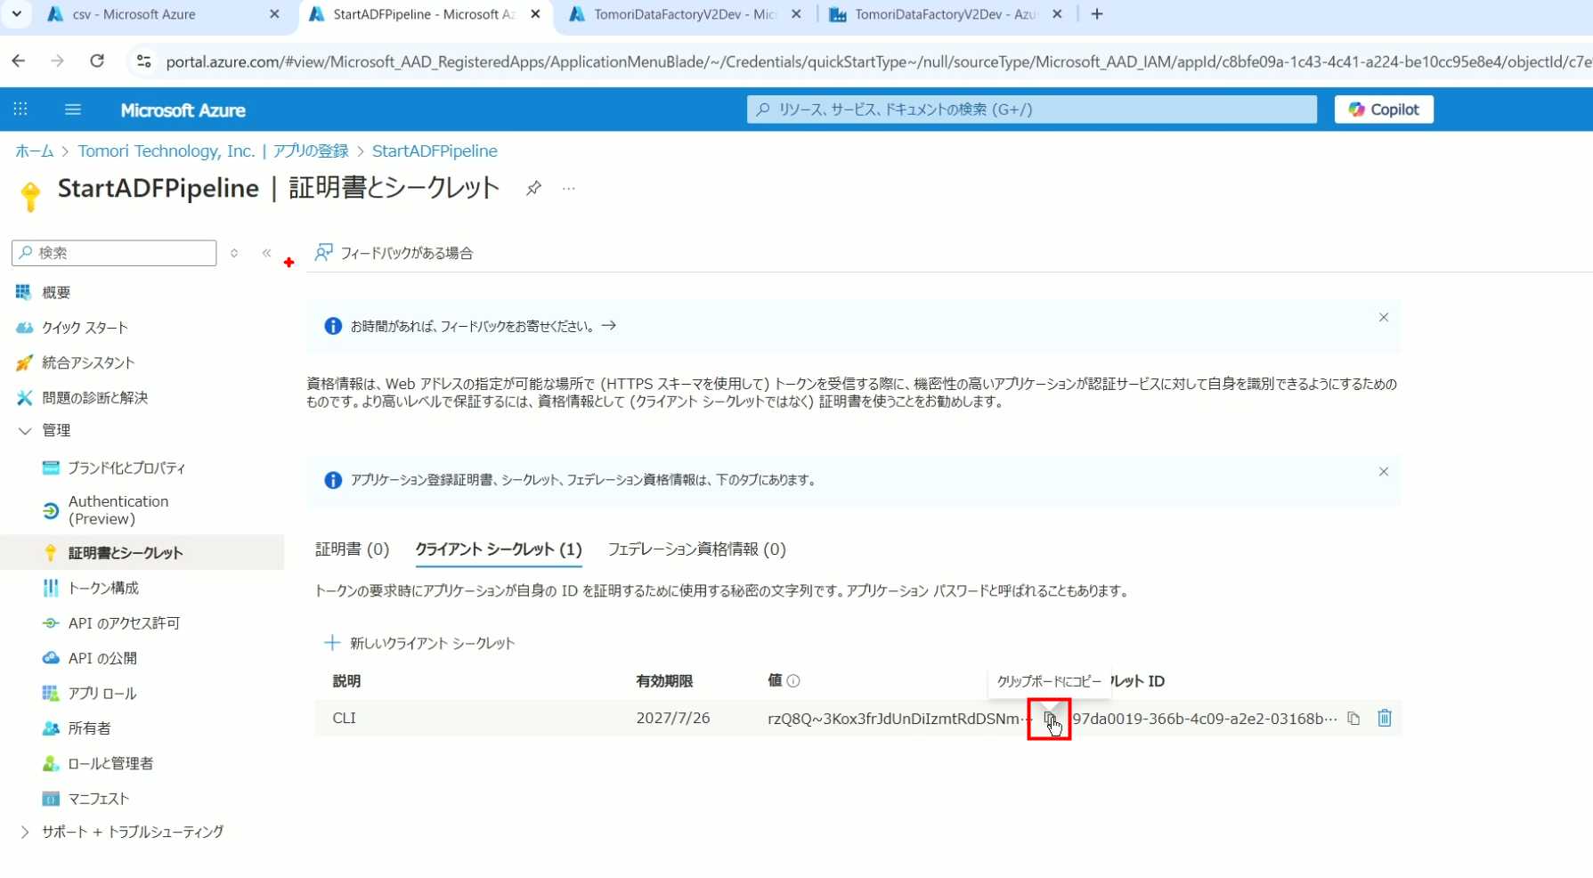The width and height of the screenshot is (1593, 878).
Task: Open the more options ellipsis by title
Action: [568, 188]
